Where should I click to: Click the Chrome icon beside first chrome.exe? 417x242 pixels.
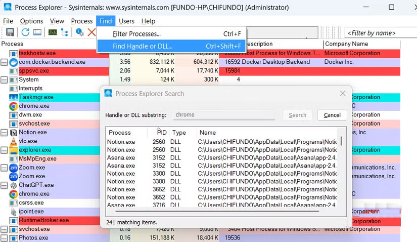[13, 106]
